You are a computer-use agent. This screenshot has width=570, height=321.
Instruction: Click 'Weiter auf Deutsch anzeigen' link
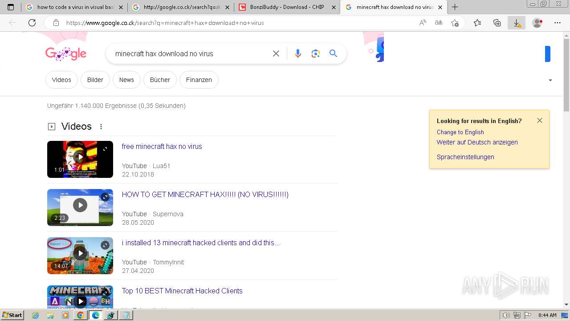click(x=477, y=142)
